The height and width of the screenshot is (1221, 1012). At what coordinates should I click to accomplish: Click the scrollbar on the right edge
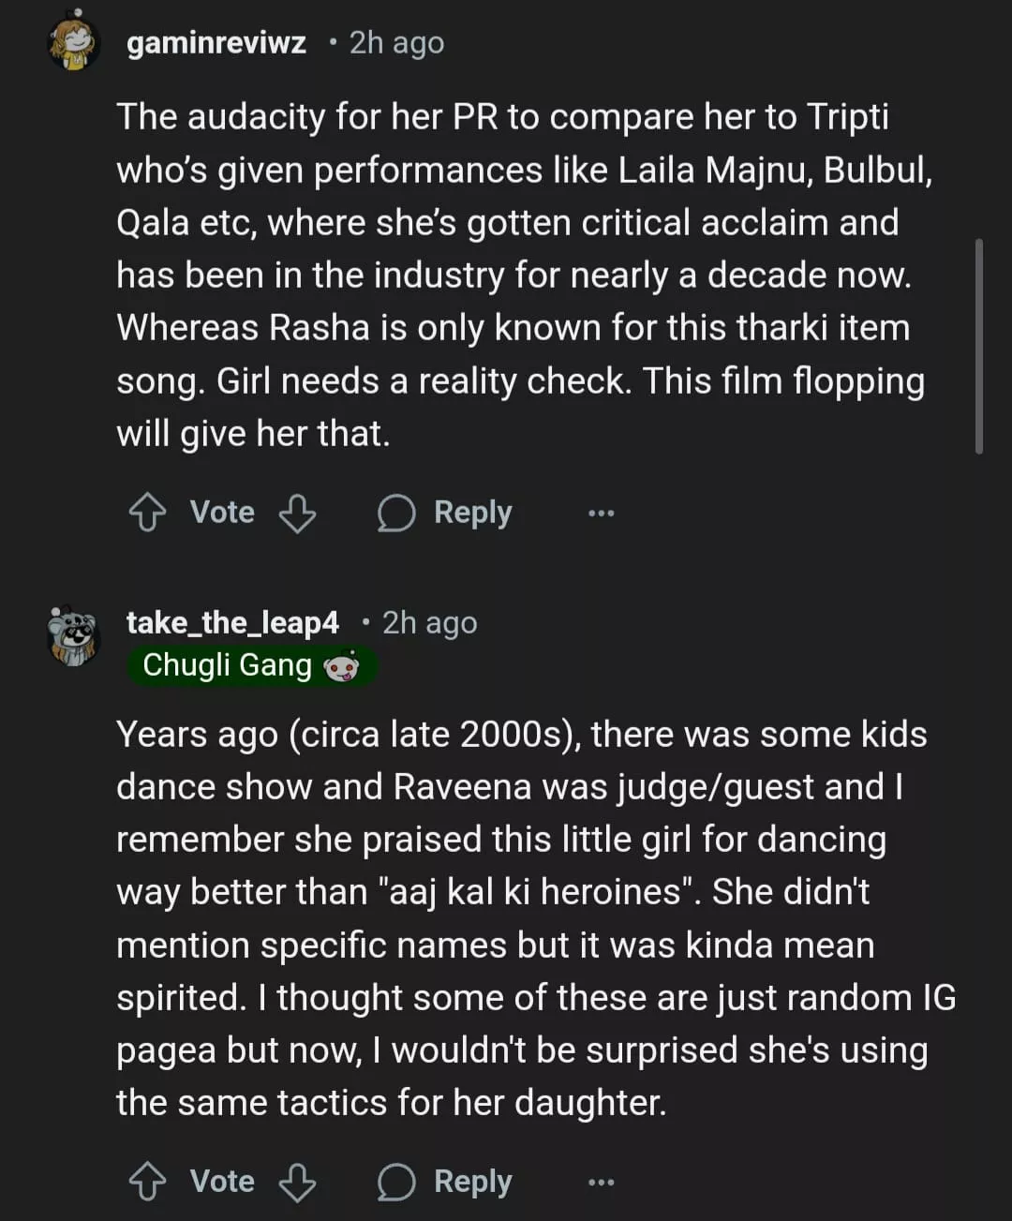point(978,347)
